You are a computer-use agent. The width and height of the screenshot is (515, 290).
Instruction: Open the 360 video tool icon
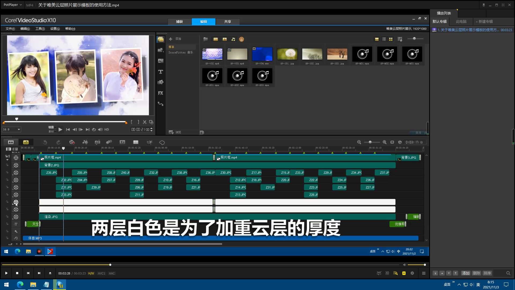tap(162, 142)
